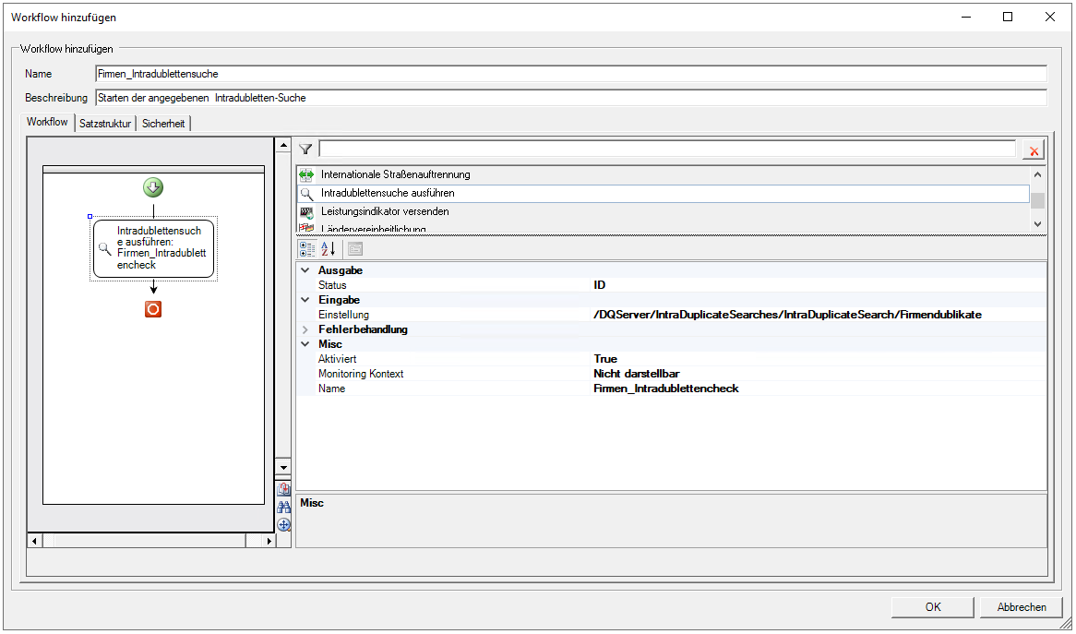Screen dimensions: 1076x634
Task: Click the Firmen_Intradublettencheck name value
Action: 665,389
